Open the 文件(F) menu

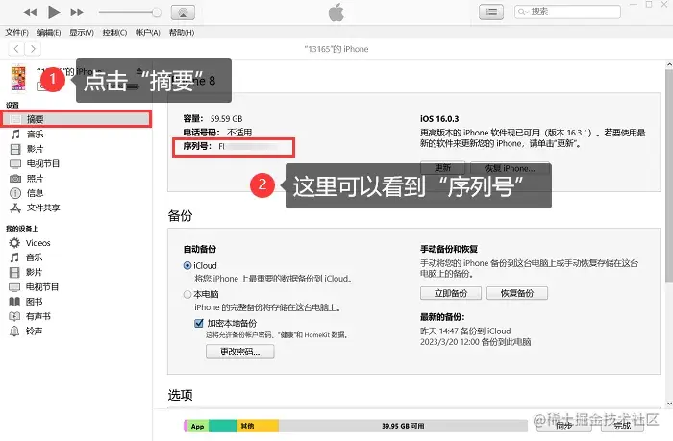pos(16,32)
